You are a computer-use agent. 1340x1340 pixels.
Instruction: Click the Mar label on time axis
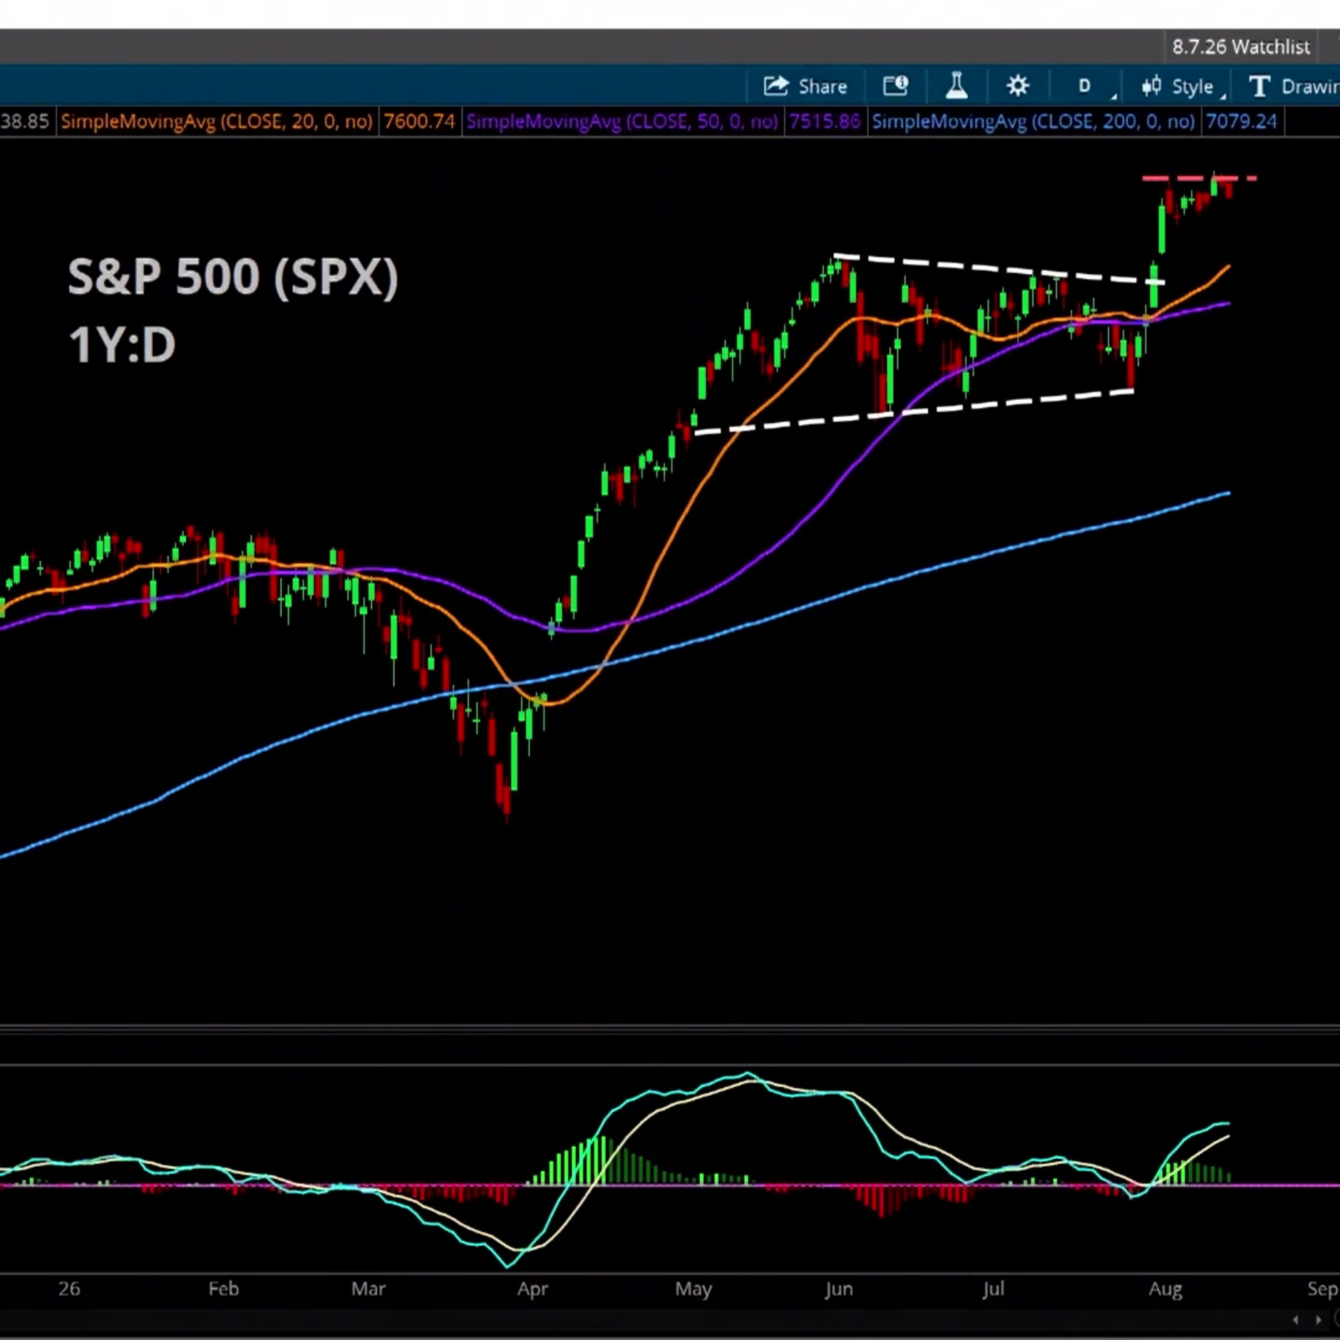[368, 1289]
